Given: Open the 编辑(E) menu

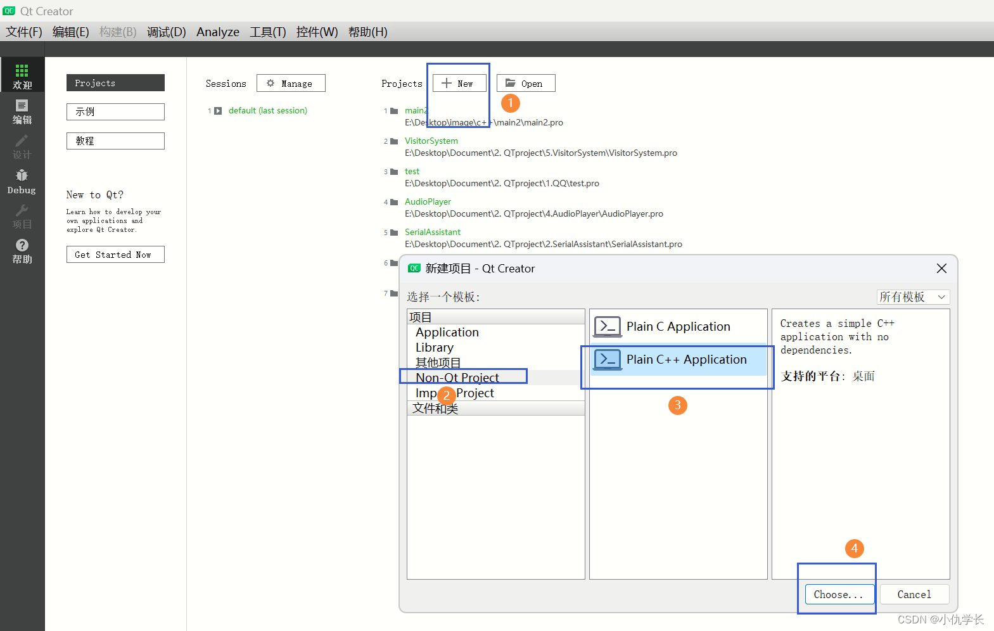Looking at the screenshot, I should click(70, 32).
